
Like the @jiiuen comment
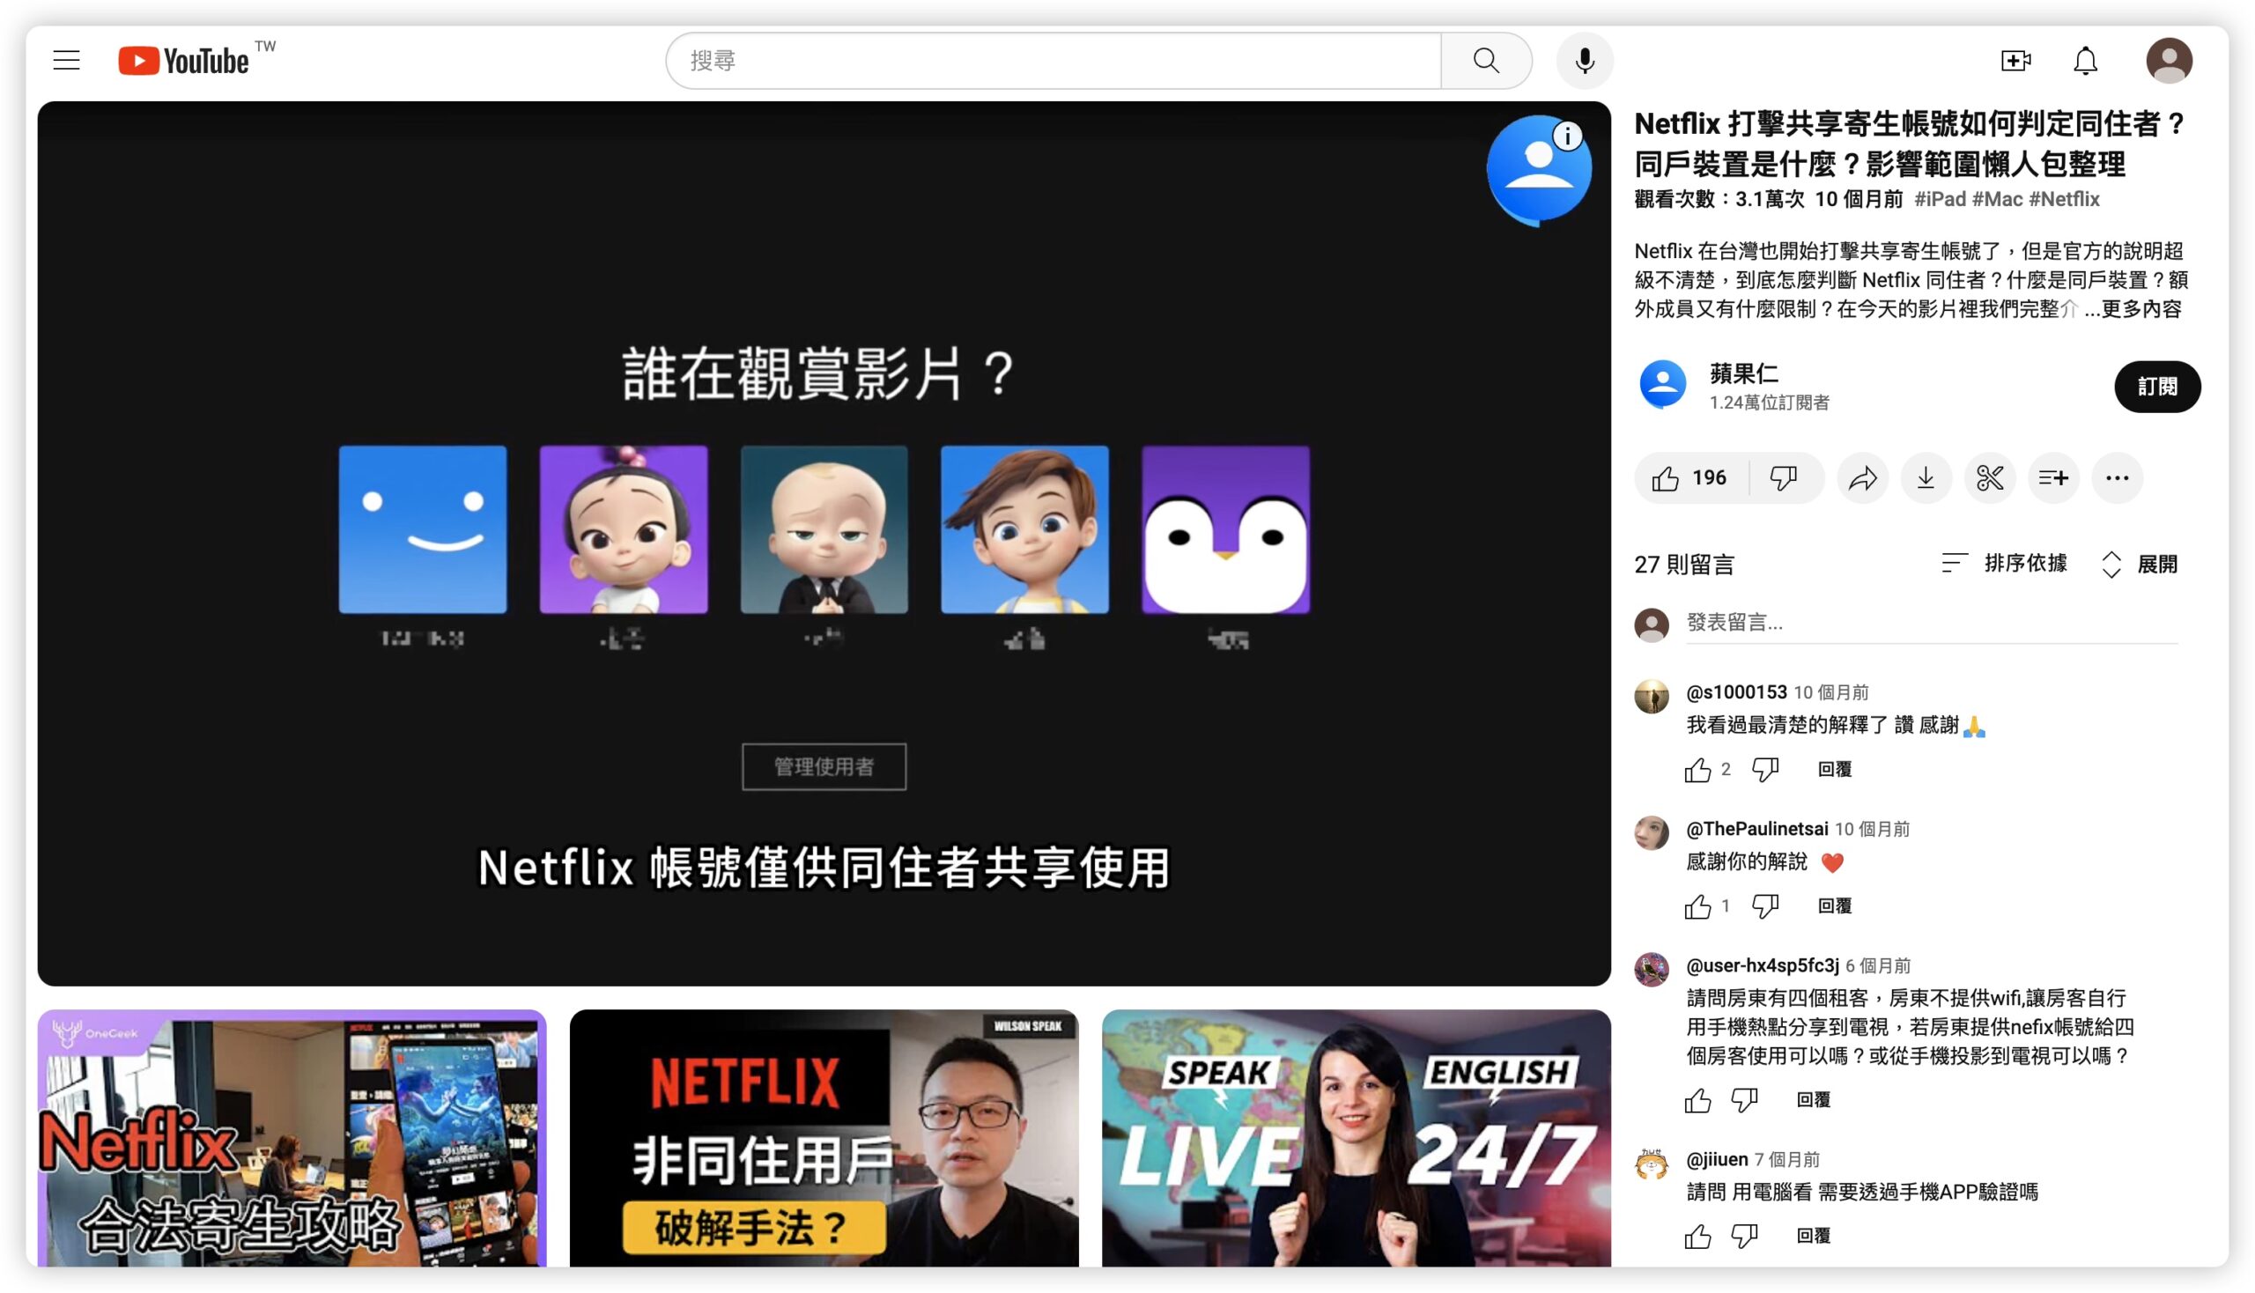[x=1697, y=1236]
